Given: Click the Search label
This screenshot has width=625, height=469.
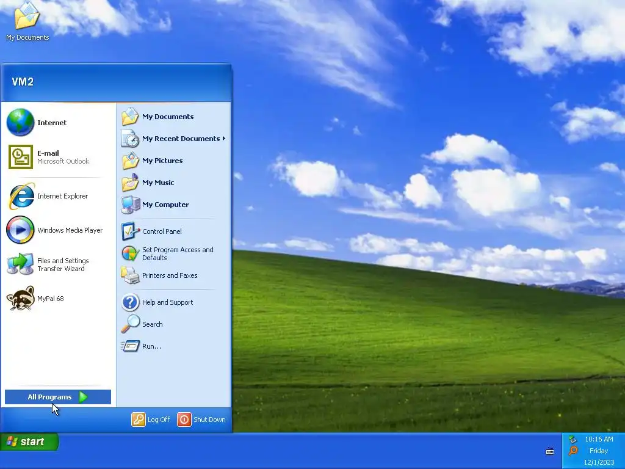Looking at the screenshot, I should click(152, 324).
